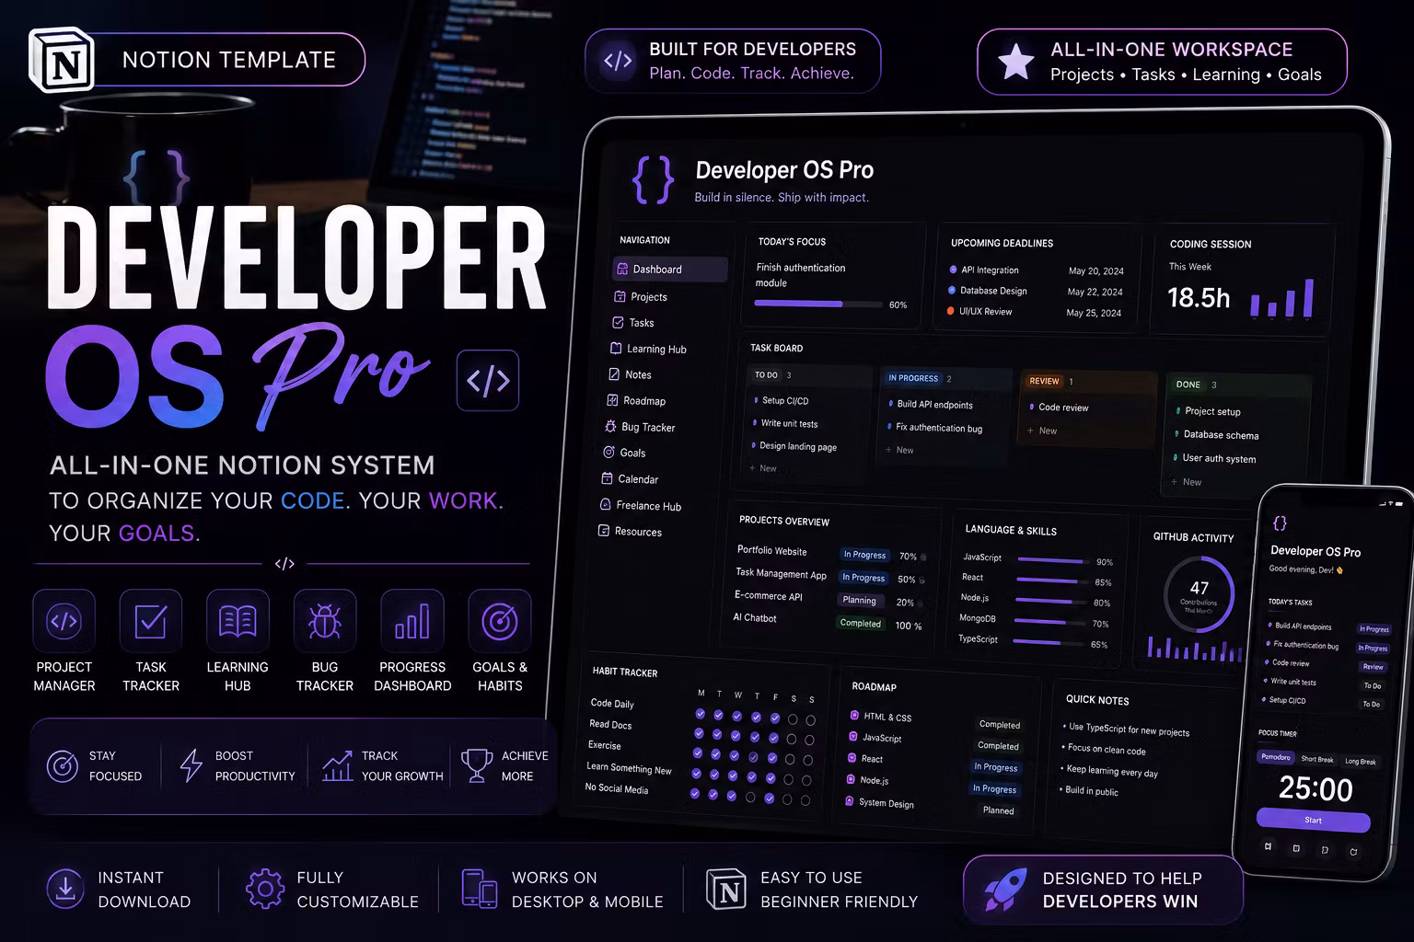Viewport: 1414px width, 942px height.
Task: Open the Learning Hub book icon
Action: coord(238,621)
